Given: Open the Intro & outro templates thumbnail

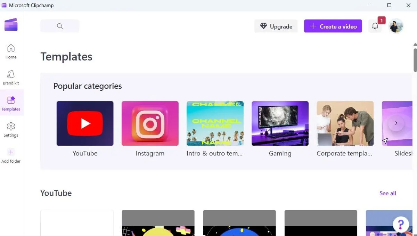Looking at the screenshot, I should (x=215, y=123).
